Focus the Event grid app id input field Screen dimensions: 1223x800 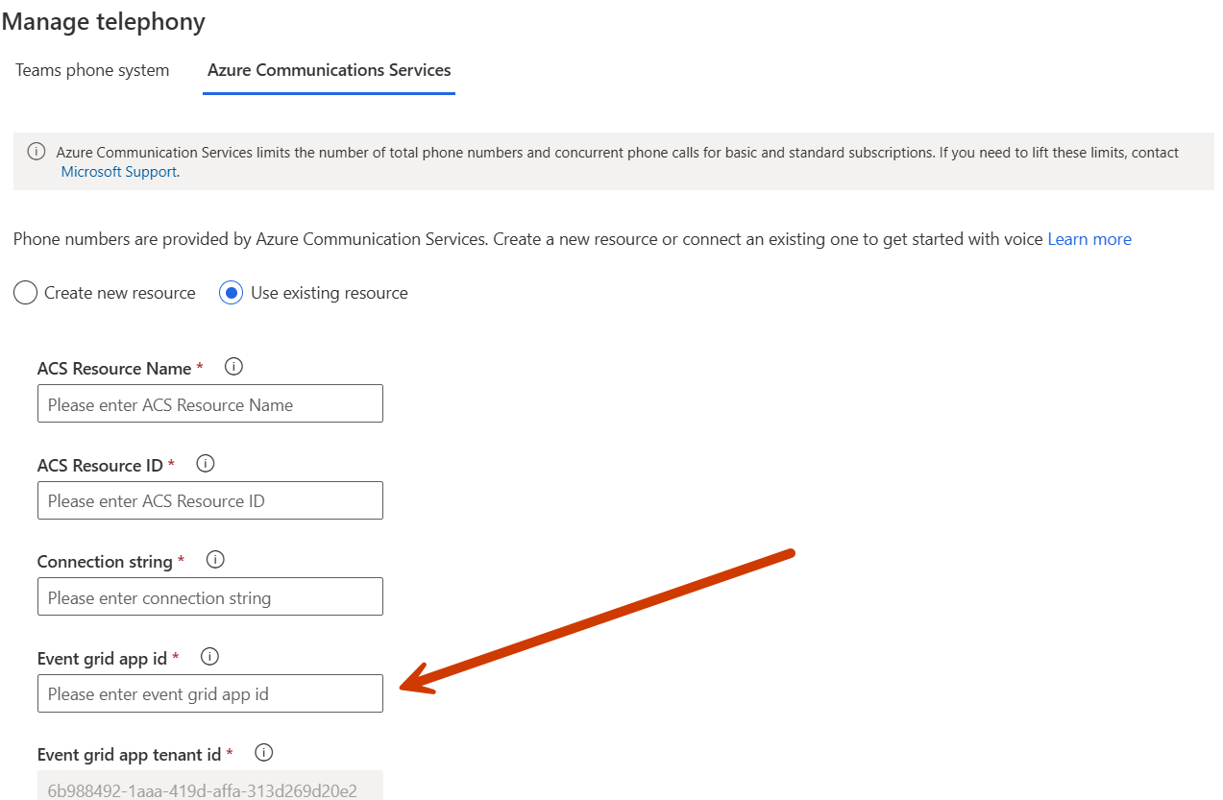click(210, 693)
